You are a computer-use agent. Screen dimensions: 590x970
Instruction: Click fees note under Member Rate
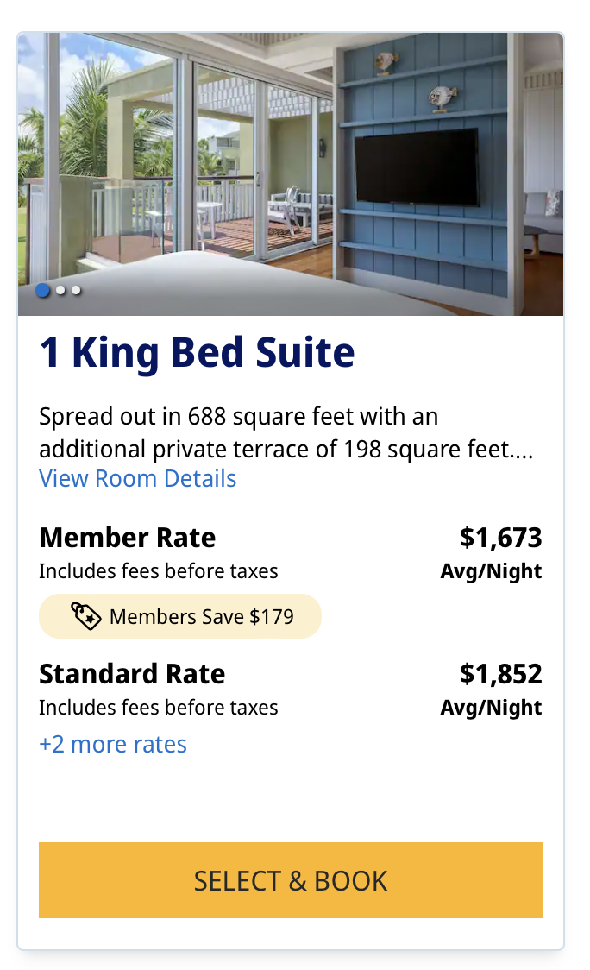159,571
